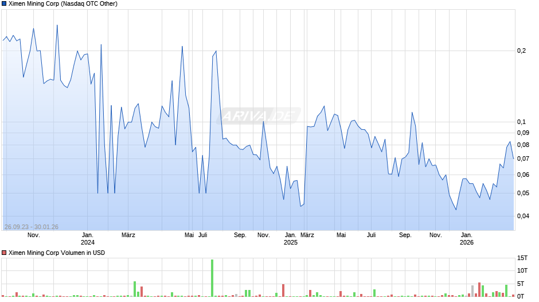
Task: Click the blue Ximen Mining Corp legend square
Action: (x=4, y=4)
